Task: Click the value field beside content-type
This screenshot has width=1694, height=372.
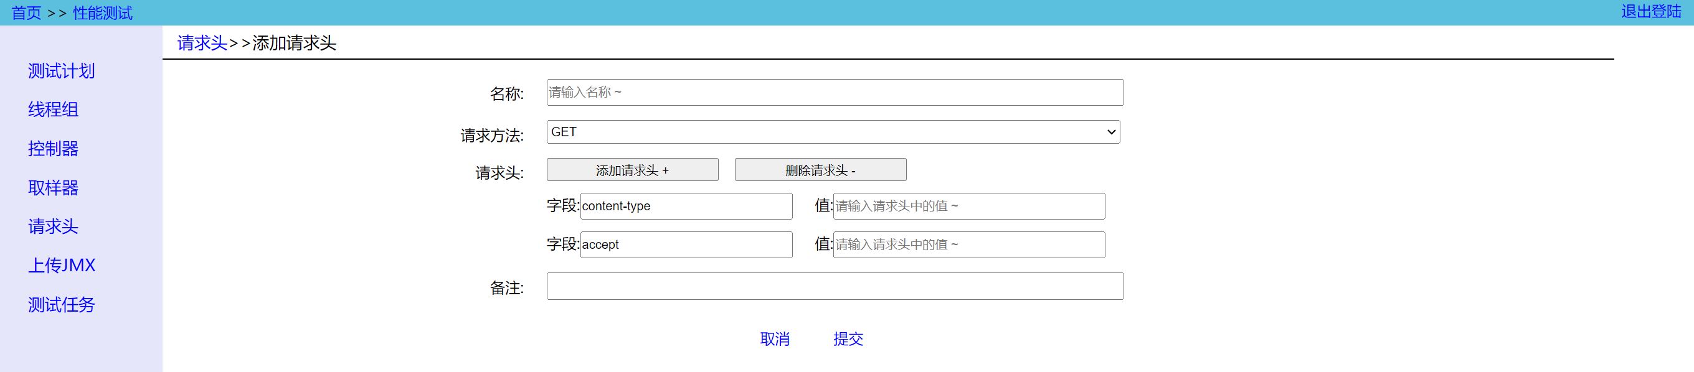Action: (x=968, y=207)
